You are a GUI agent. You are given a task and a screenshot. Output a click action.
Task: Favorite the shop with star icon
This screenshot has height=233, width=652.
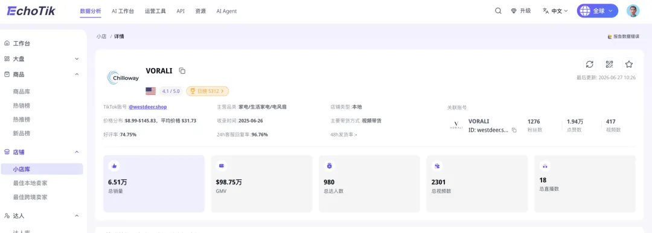click(628, 64)
